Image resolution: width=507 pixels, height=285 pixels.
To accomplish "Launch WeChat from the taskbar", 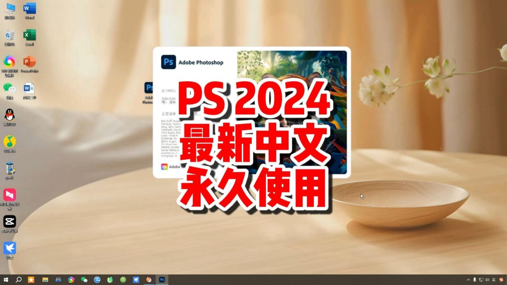I will [84, 279].
